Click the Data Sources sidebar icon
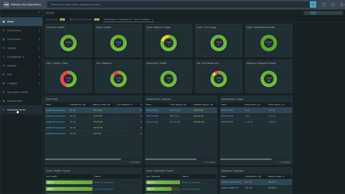The image size is (345, 194). [4, 30]
